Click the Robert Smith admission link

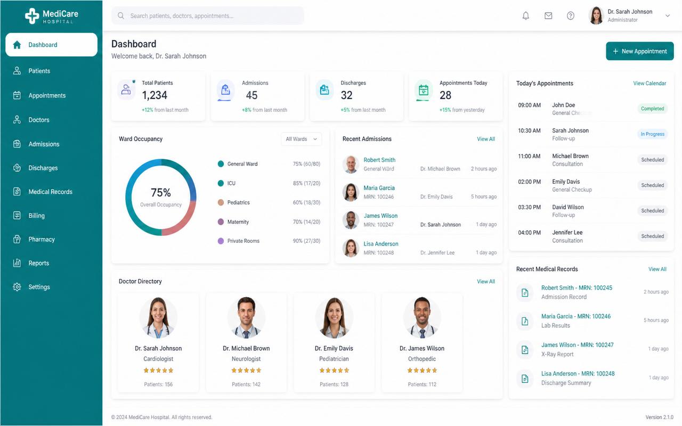pos(379,160)
